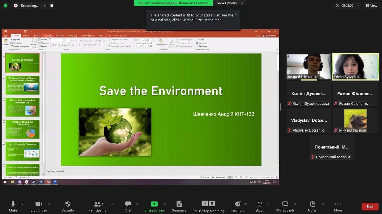Switch to the View layout menu
Screen dimensions: 382x214
click(x=371, y=5)
